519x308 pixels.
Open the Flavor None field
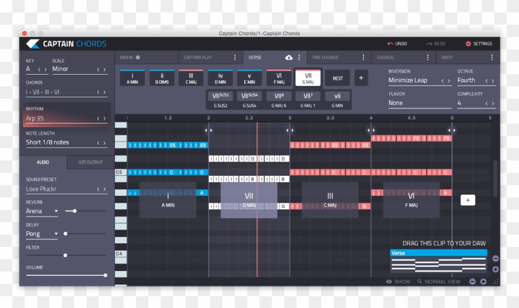(x=420, y=103)
